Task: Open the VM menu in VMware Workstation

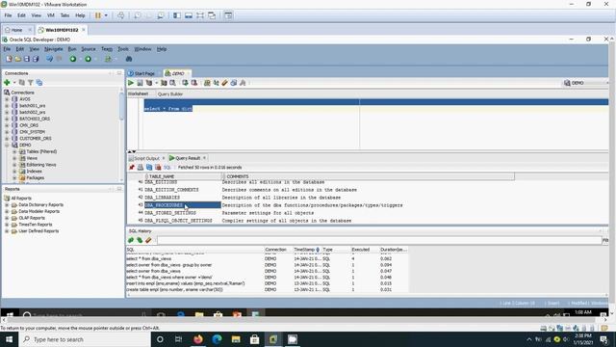Action: tap(51, 15)
